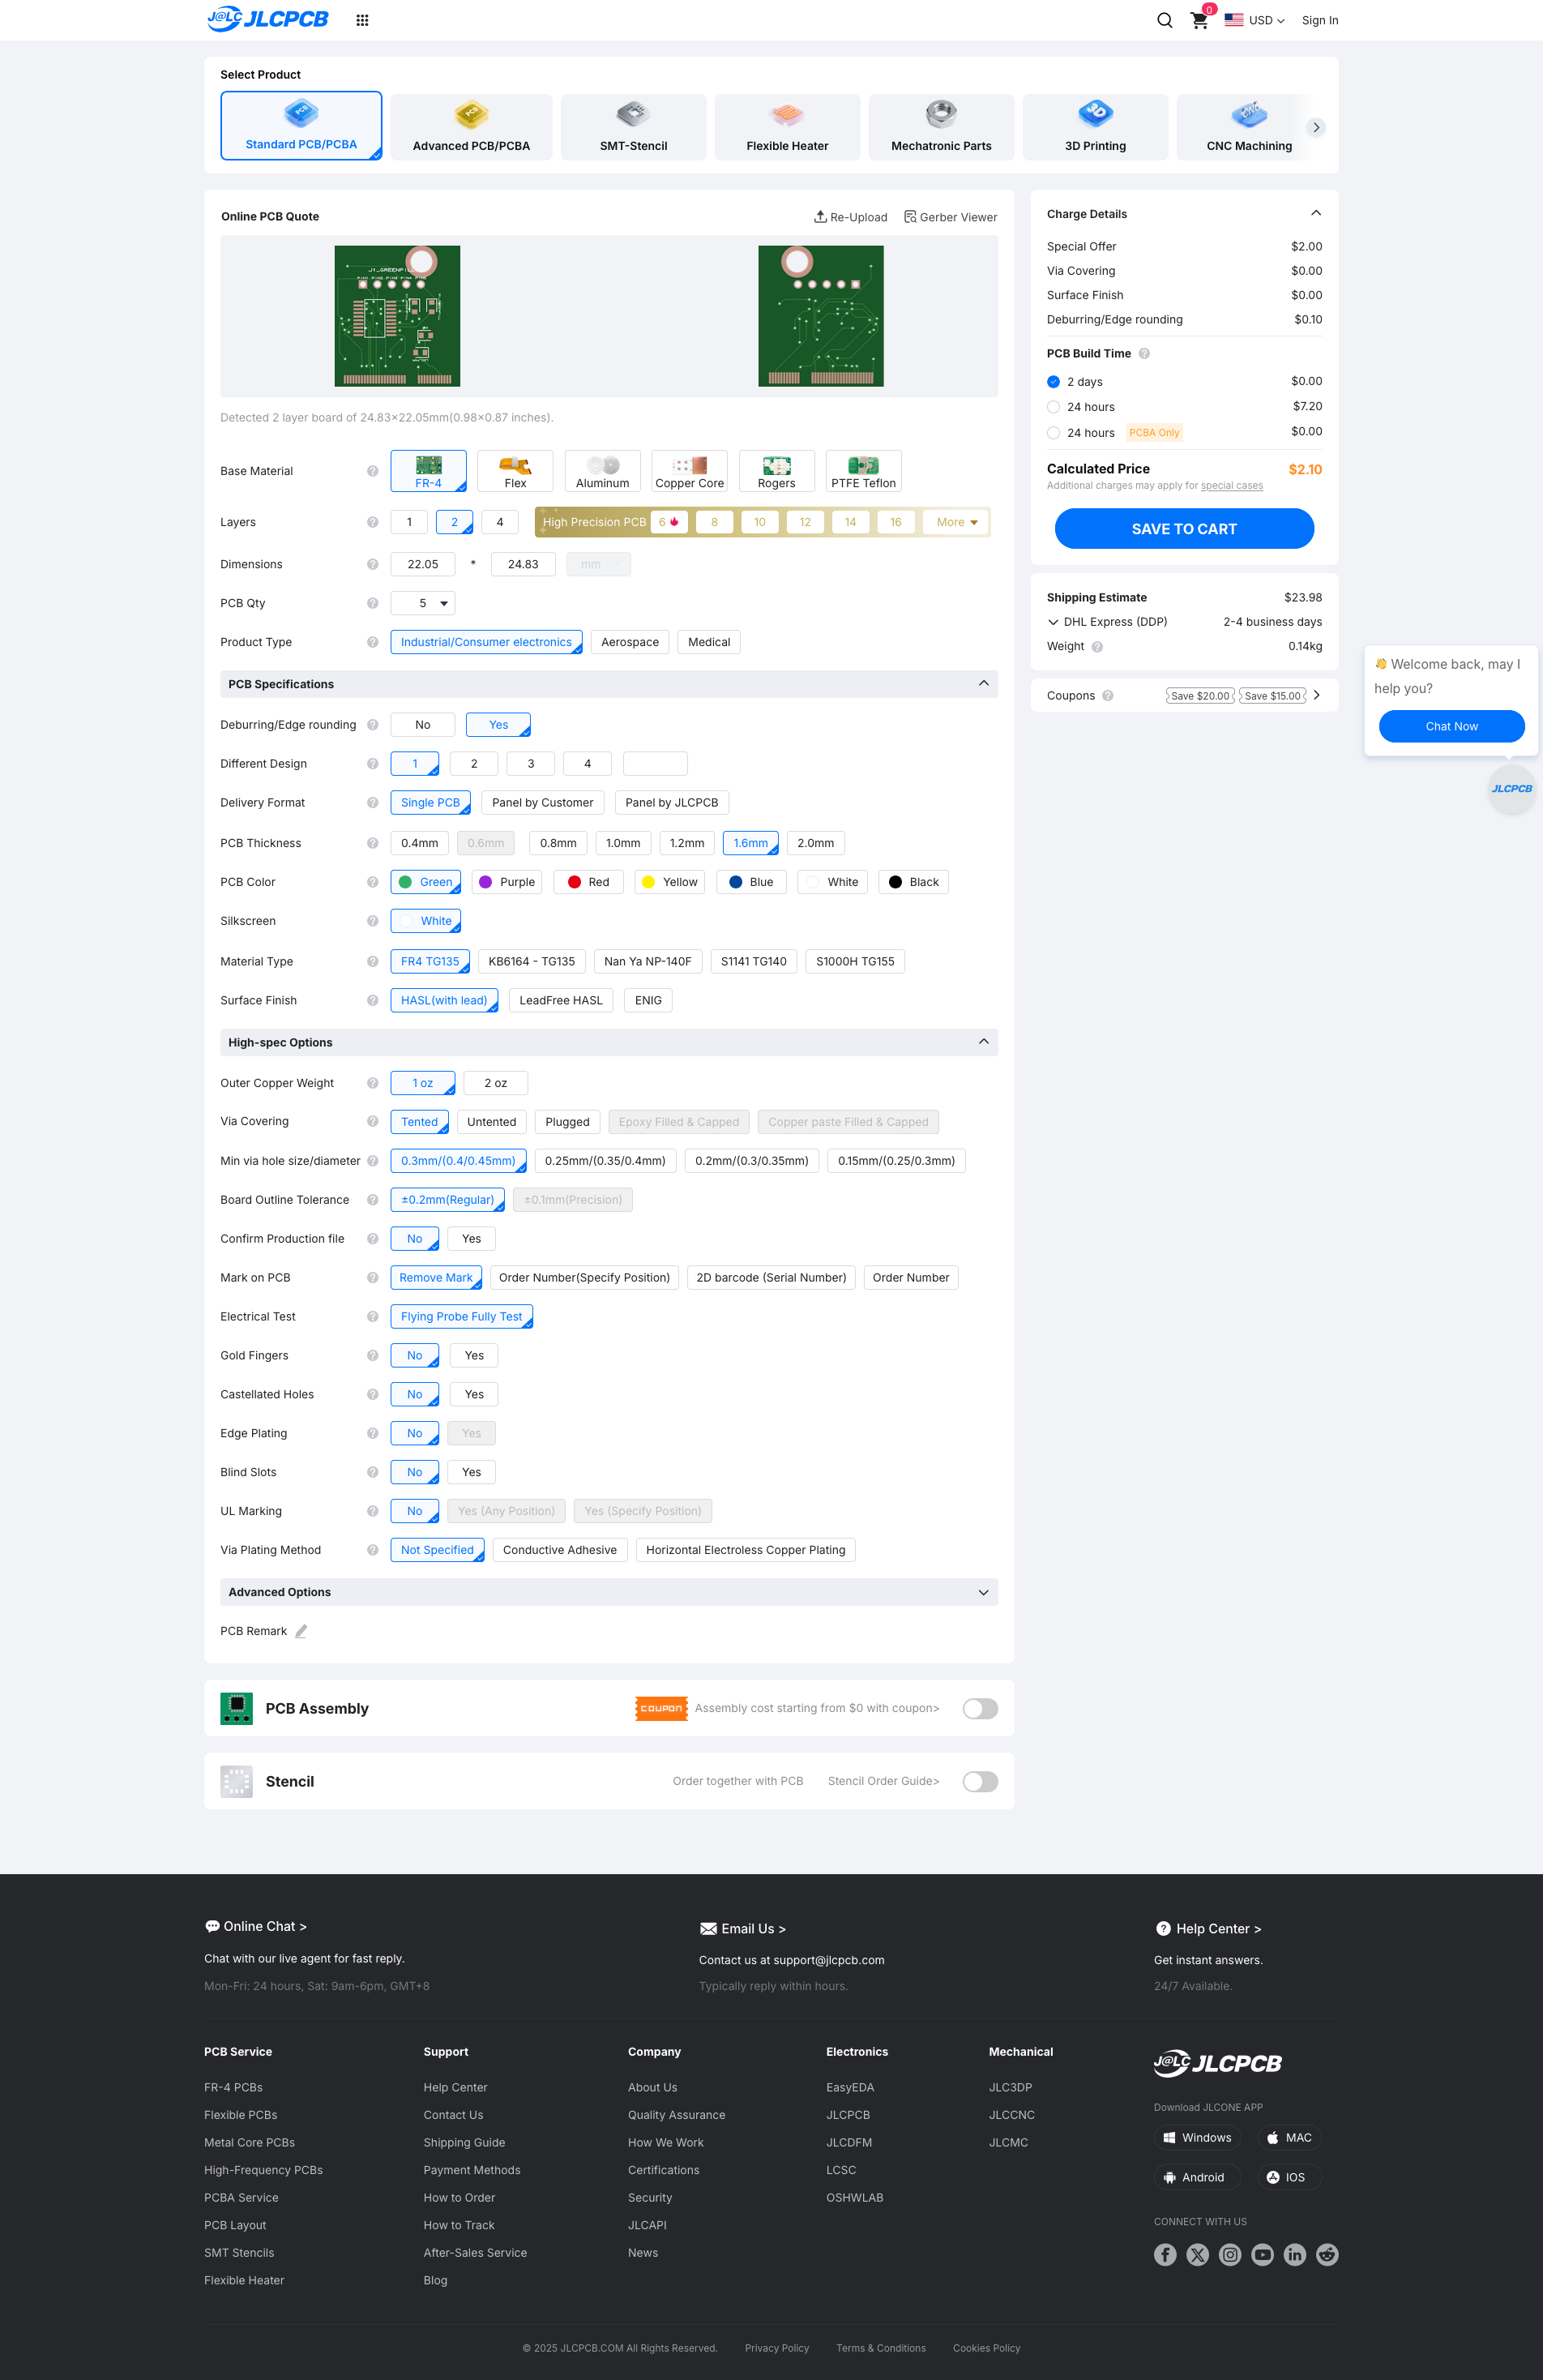Select FR-4 base material icon

[429, 471]
